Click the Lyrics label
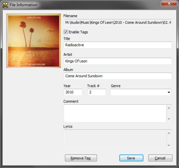179x168 pixels. click(x=68, y=126)
